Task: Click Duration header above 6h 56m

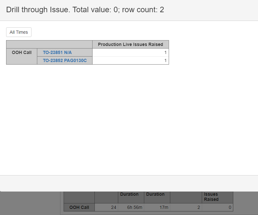Action: tap(129, 194)
